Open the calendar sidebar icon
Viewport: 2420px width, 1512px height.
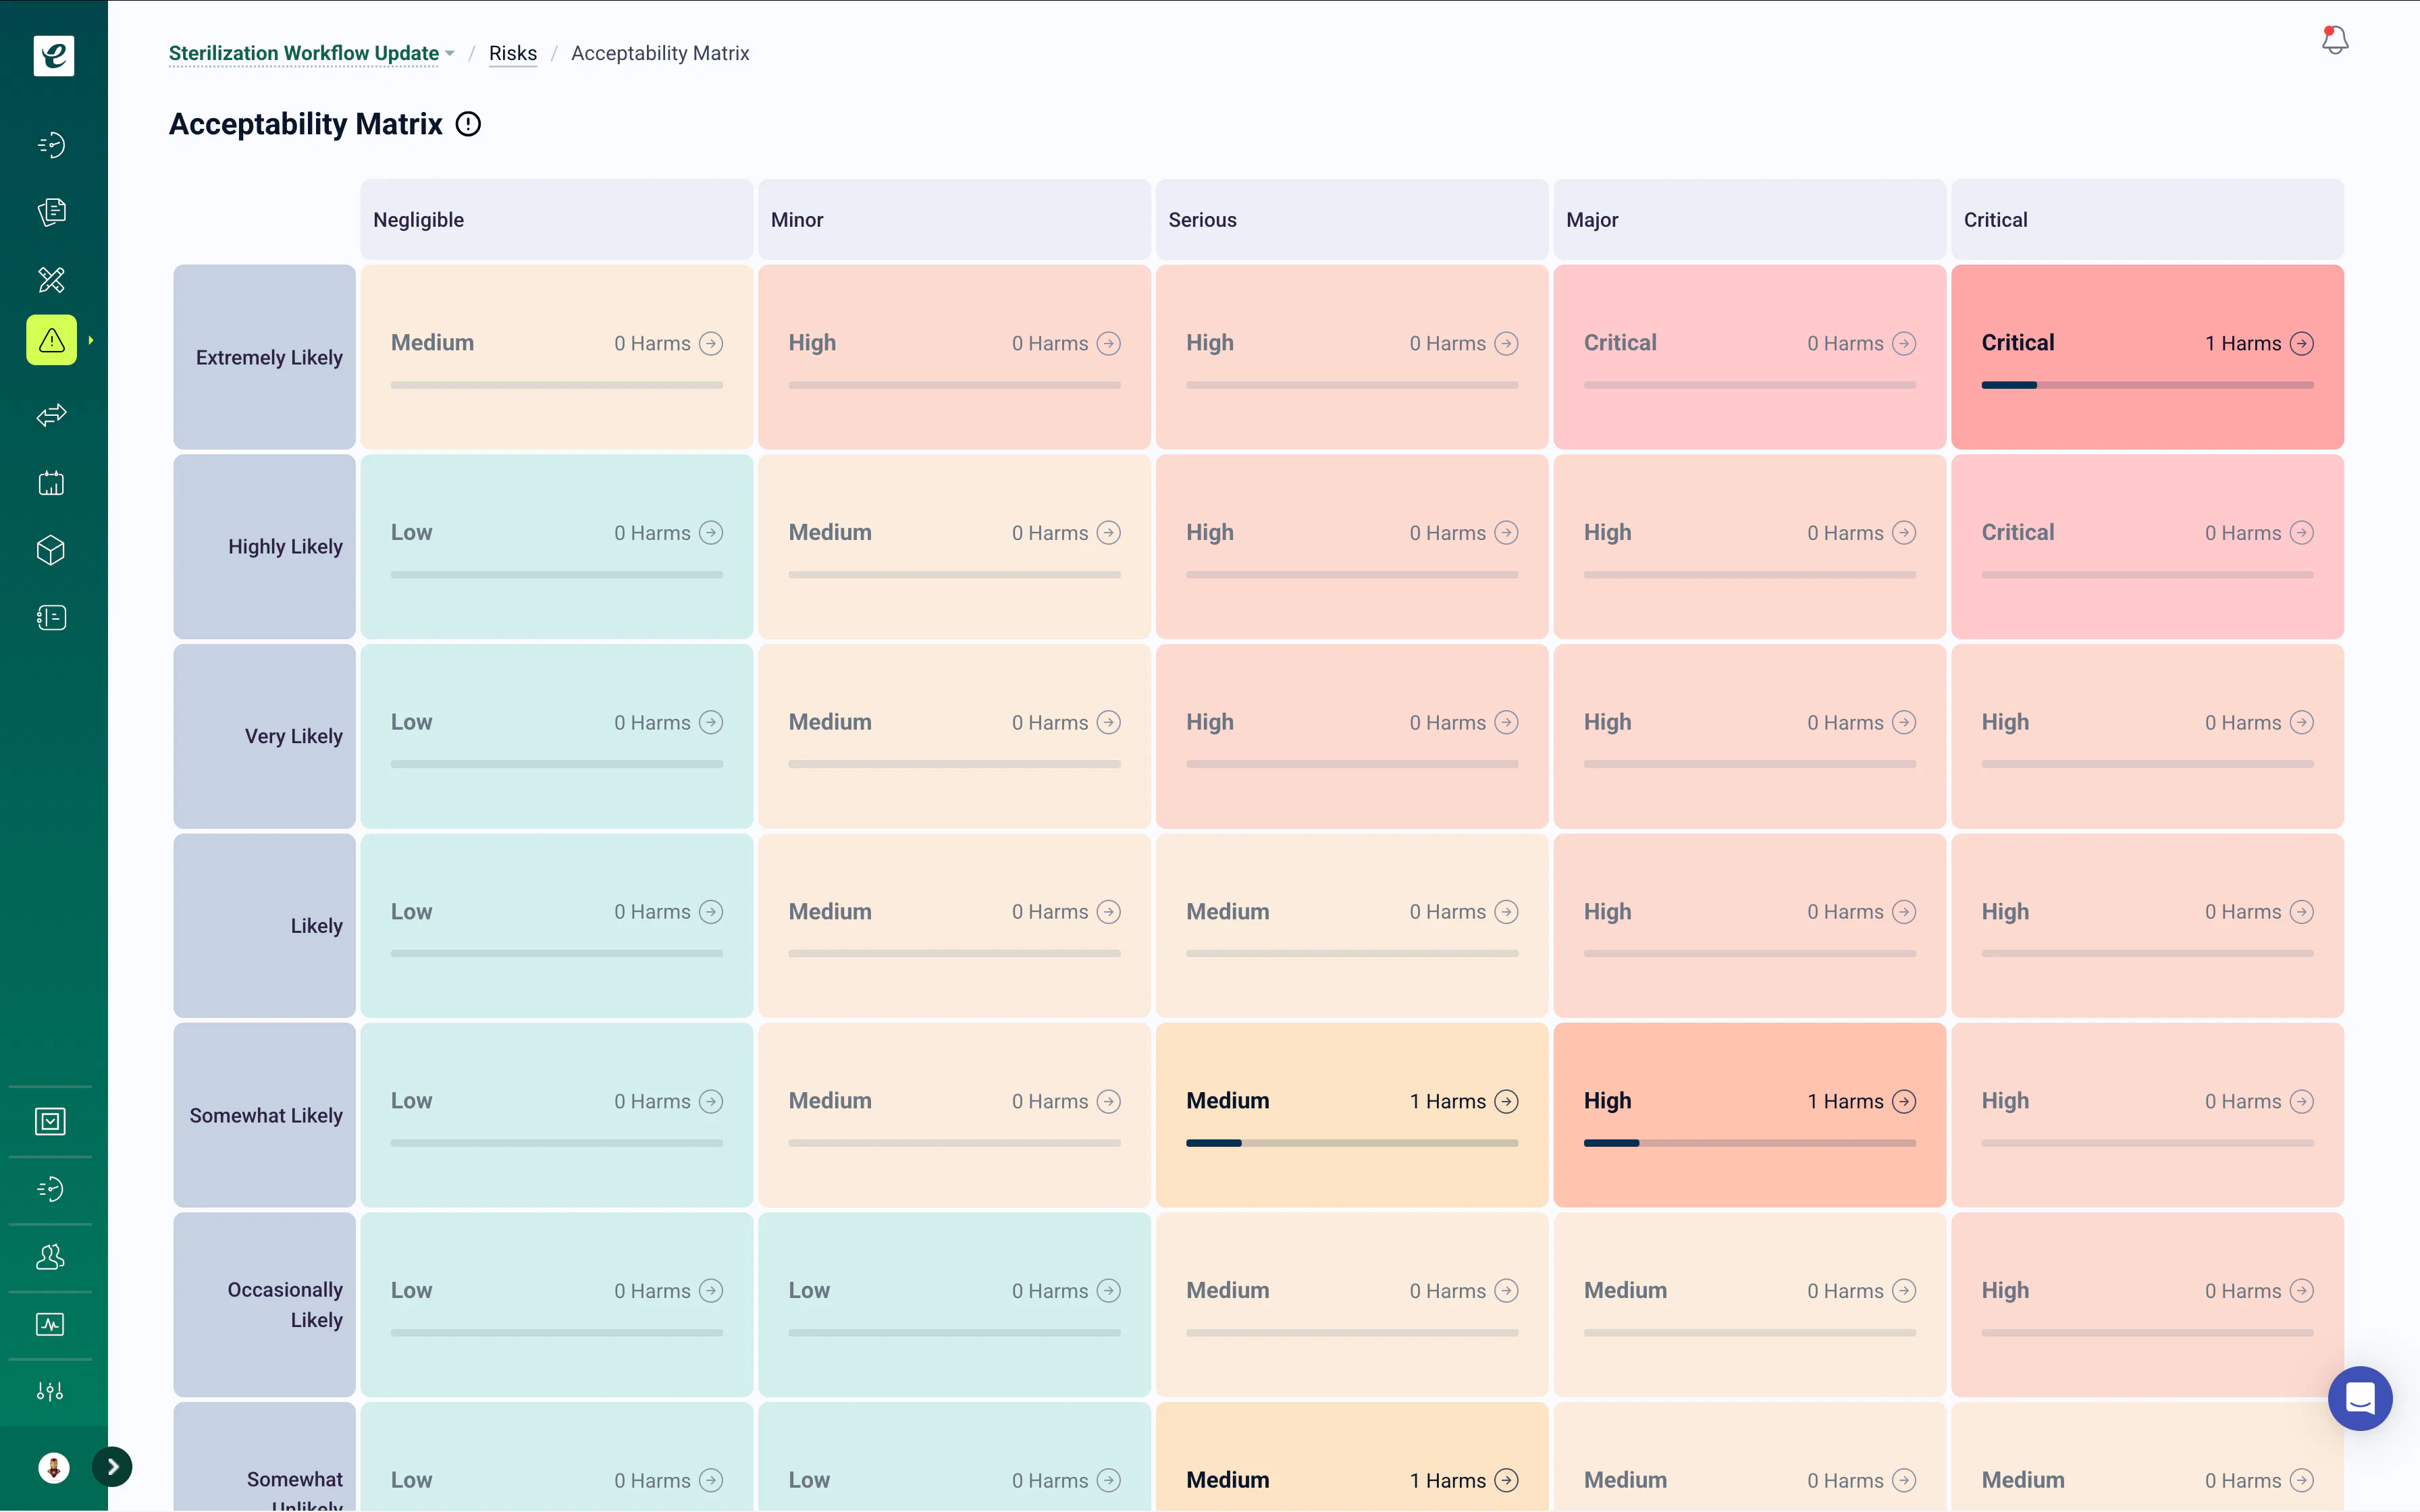(x=52, y=483)
